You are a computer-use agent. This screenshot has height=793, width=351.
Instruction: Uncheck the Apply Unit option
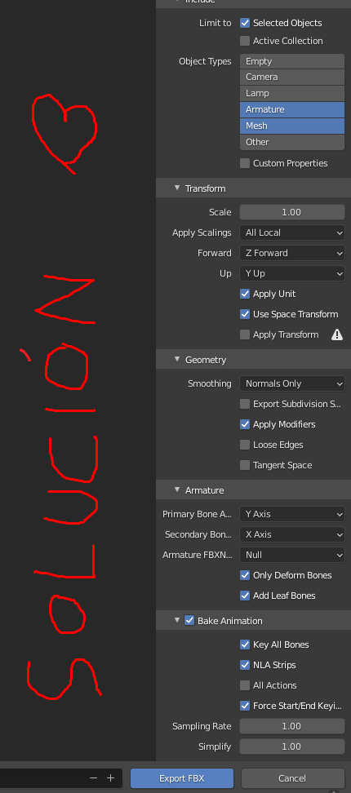pos(245,294)
